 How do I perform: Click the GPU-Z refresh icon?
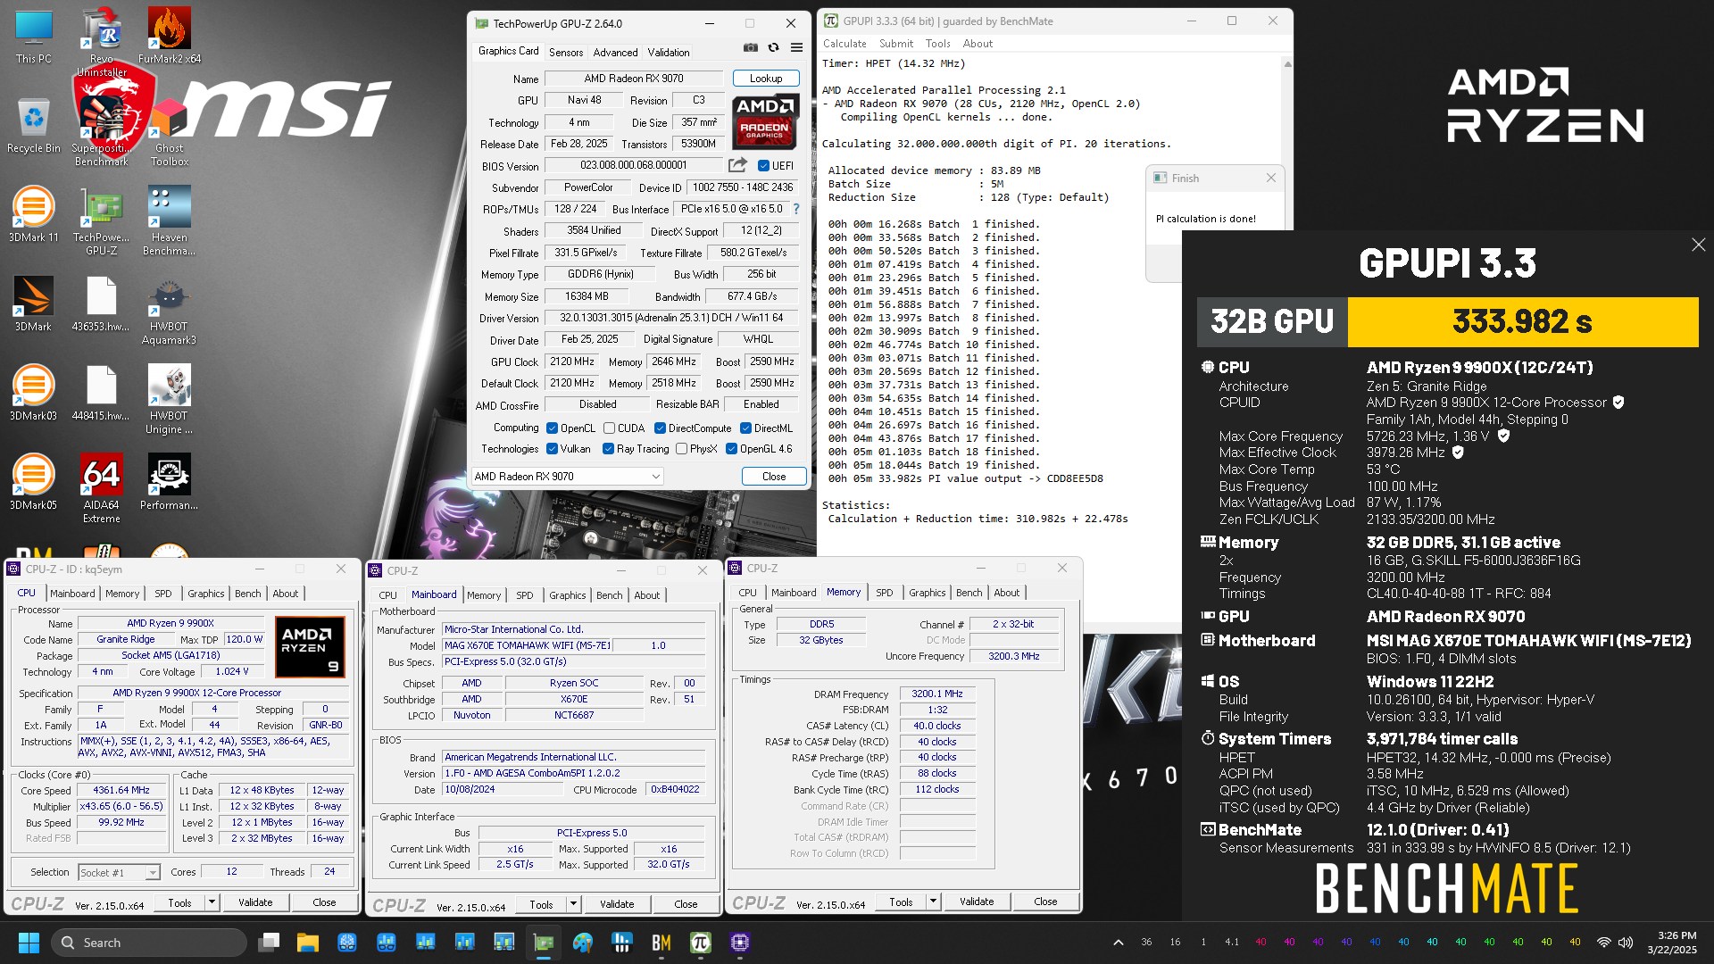click(x=774, y=48)
